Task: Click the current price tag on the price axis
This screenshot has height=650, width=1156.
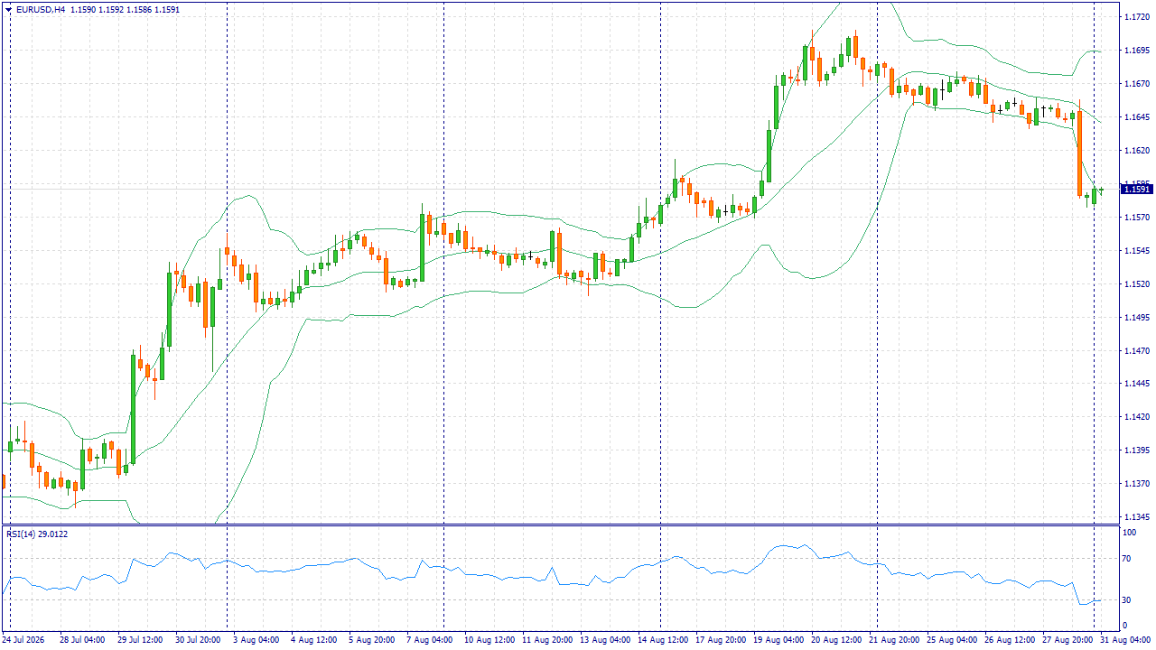Action: [1137, 189]
